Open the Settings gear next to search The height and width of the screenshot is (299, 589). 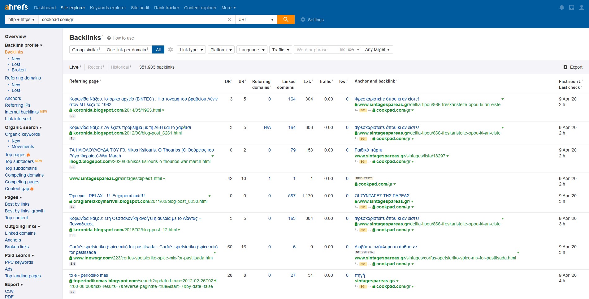coord(303,19)
